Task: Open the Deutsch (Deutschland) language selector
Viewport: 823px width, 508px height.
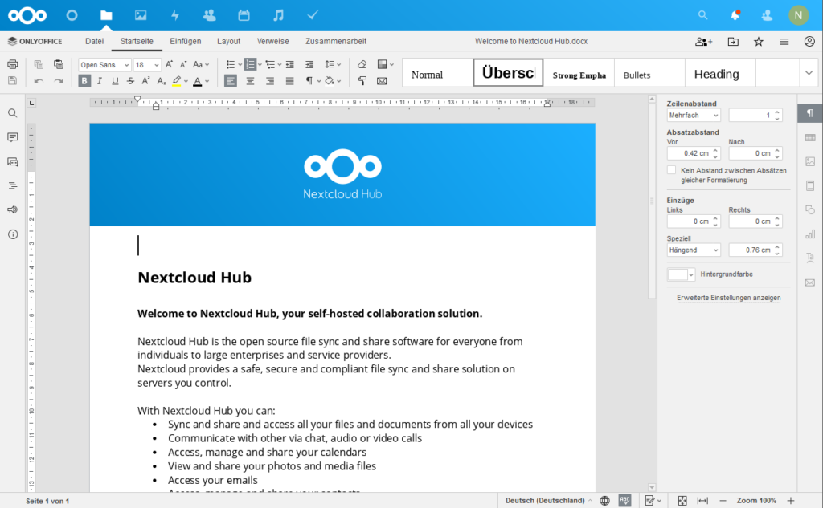Action: [548, 500]
